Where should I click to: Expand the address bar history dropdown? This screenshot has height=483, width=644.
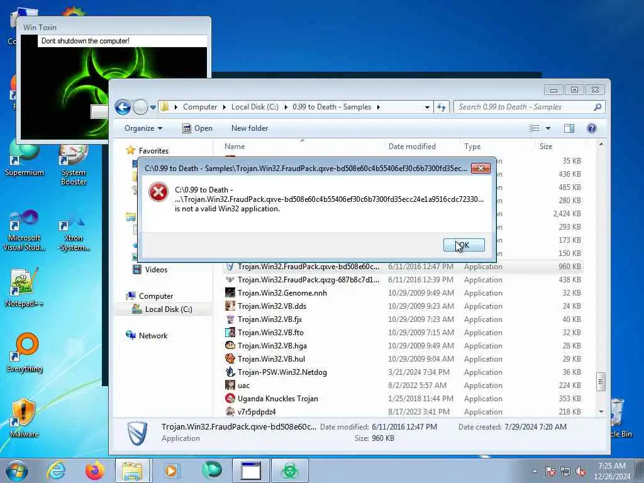[427, 107]
